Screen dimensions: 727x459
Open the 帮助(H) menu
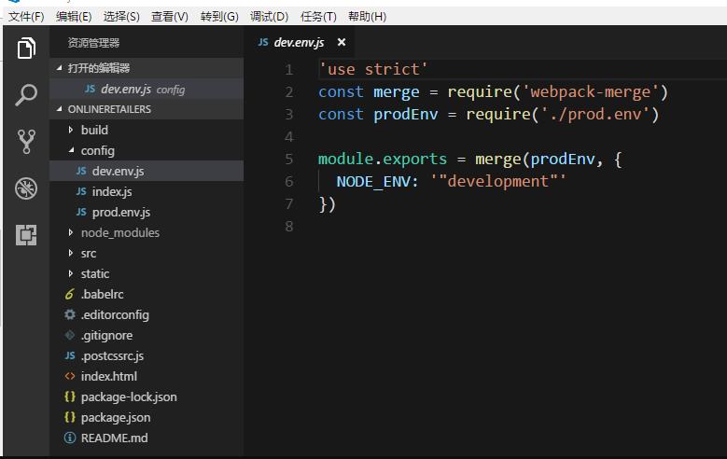pos(367,17)
